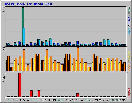
Task: Click day label '1' on x-axis
Action: tap(9, 100)
